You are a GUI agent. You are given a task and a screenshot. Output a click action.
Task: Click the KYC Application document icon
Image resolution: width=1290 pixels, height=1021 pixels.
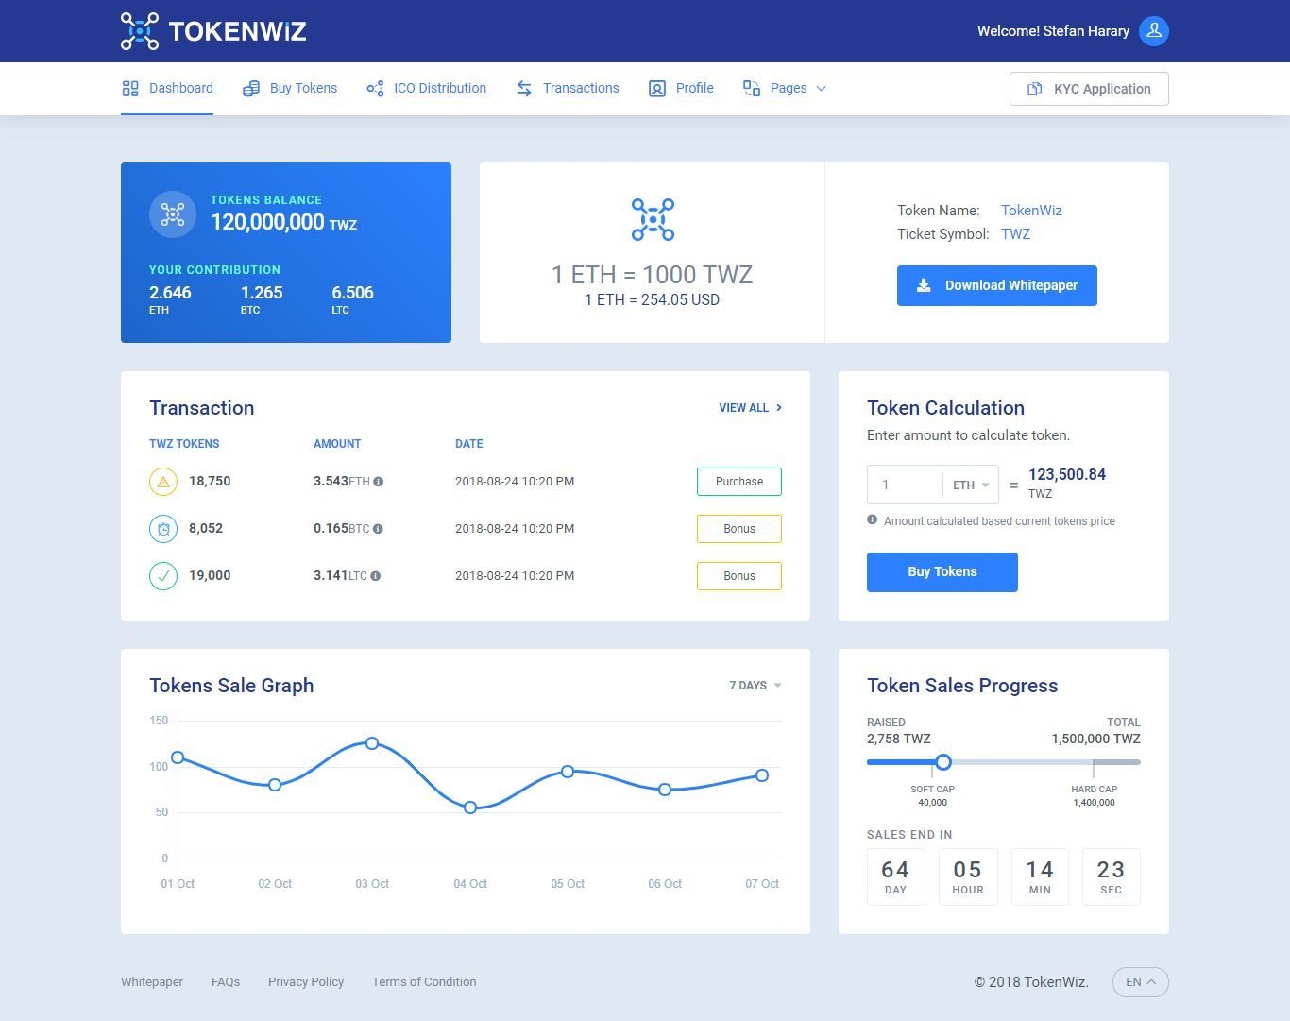point(1035,89)
